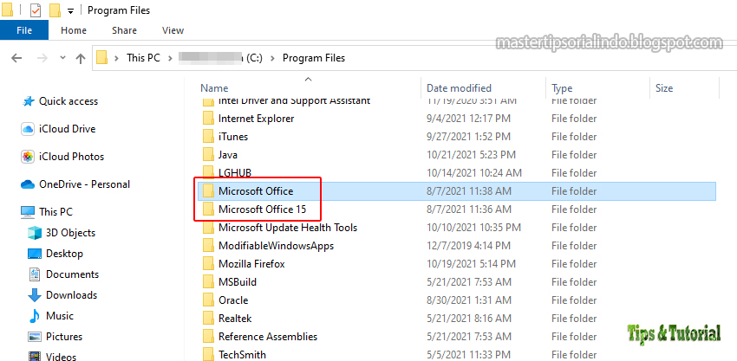737x361 pixels.
Task: Open Videos in navigation pane
Action: tap(61, 357)
